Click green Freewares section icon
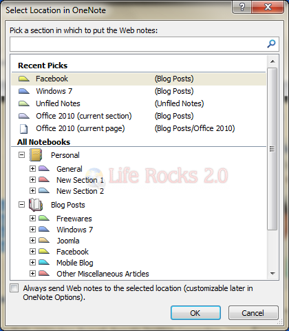Image resolution: width=289 pixels, height=331 pixels. [x=44, y=218]
